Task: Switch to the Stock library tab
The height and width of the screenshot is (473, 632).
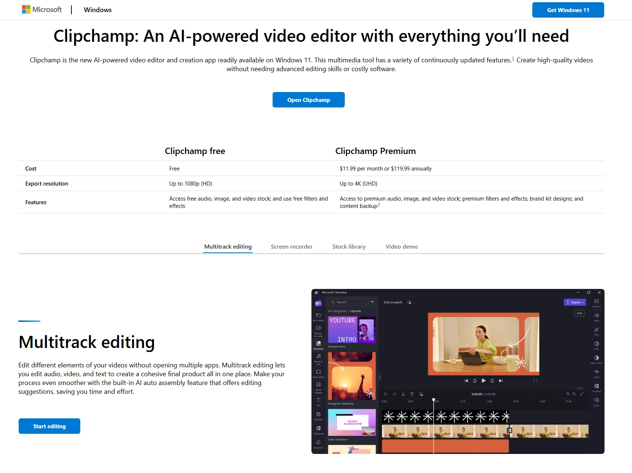Action: click(x=349, y=246)
